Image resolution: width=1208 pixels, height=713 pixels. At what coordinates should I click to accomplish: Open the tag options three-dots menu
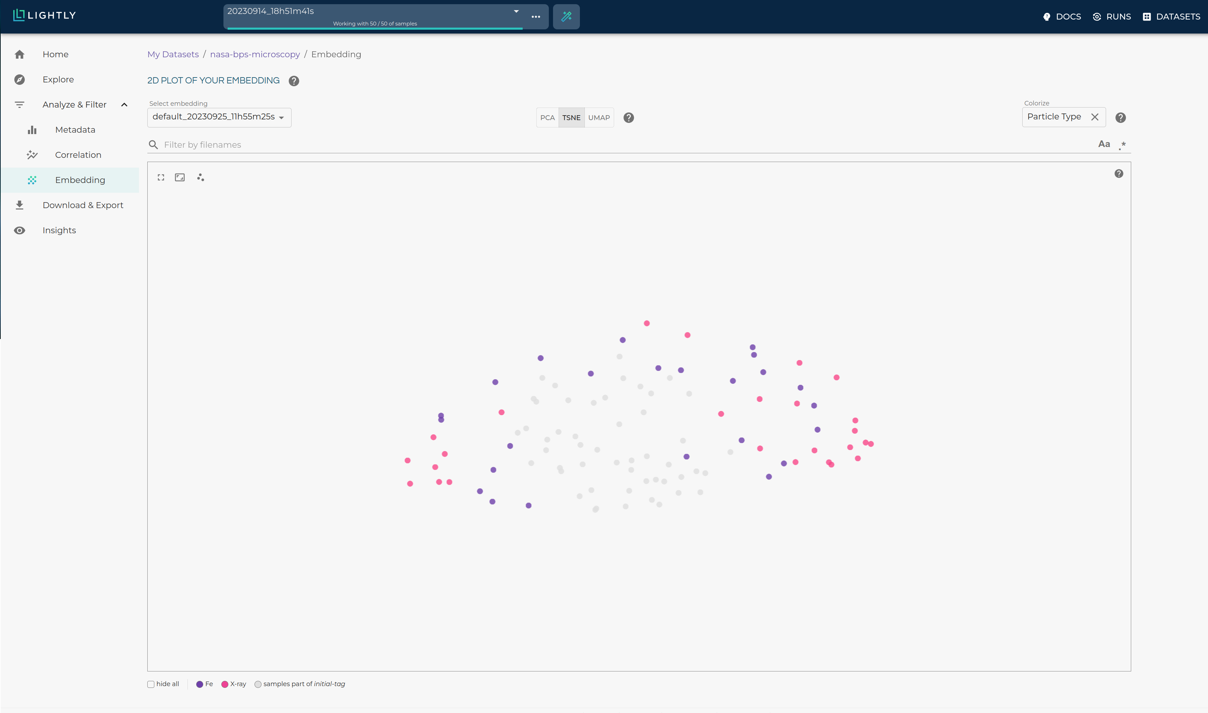click(536, 17)
